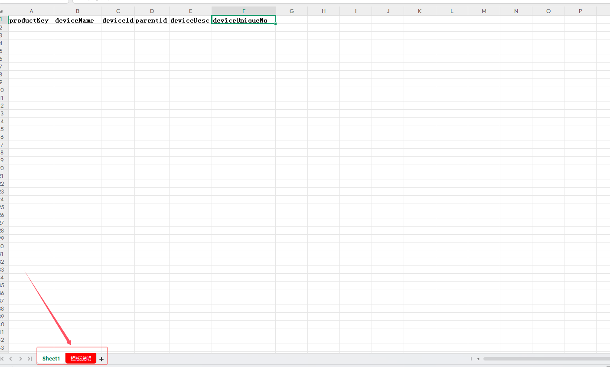Image resolution: width=610 pixels, height=367 pixels.
Task: Select column L header
Action: pos(452,11)
